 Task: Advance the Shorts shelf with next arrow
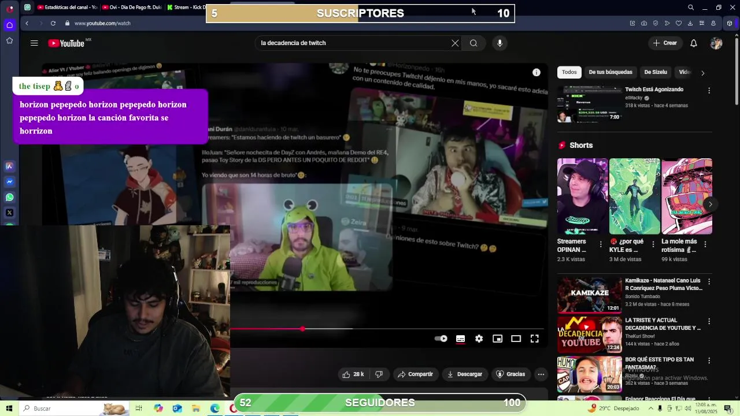coord(711,204)
